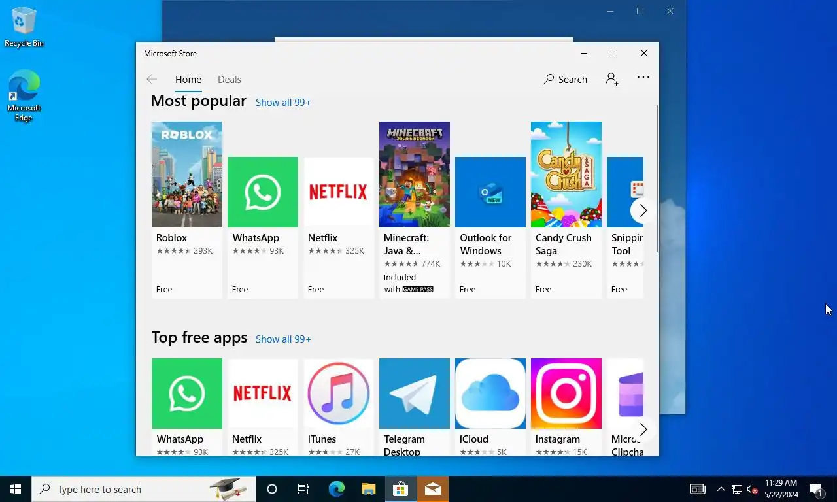Screen dimensions: 837x502
Task: Click Outlook for Windows title text
Action: [485, 244]
